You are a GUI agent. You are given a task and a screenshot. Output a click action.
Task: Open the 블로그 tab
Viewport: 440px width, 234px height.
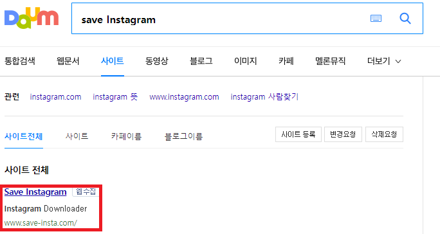pyautogui.click(x=201, y=61)
